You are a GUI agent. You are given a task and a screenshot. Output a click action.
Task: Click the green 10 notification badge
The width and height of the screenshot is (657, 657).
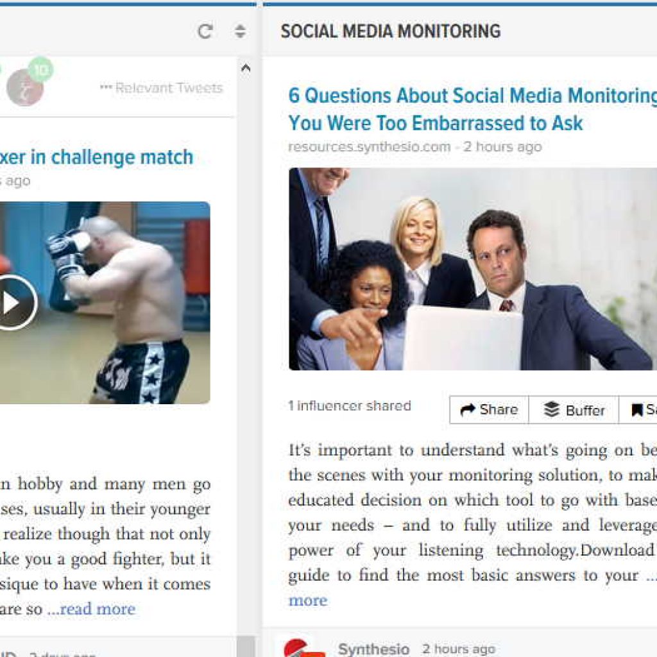pyautogui.click(x=41, y=69)
